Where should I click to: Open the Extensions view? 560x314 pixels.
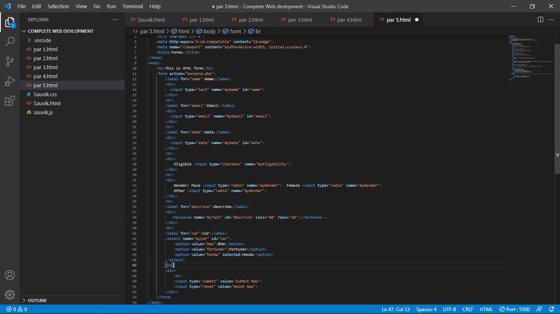pyautogui.click(x=10, y=101)
